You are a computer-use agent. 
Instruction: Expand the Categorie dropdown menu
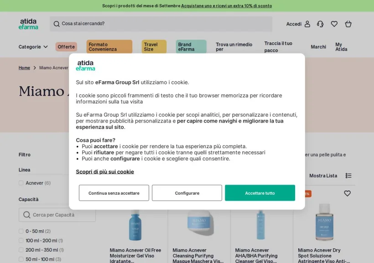tap(33, 47)
